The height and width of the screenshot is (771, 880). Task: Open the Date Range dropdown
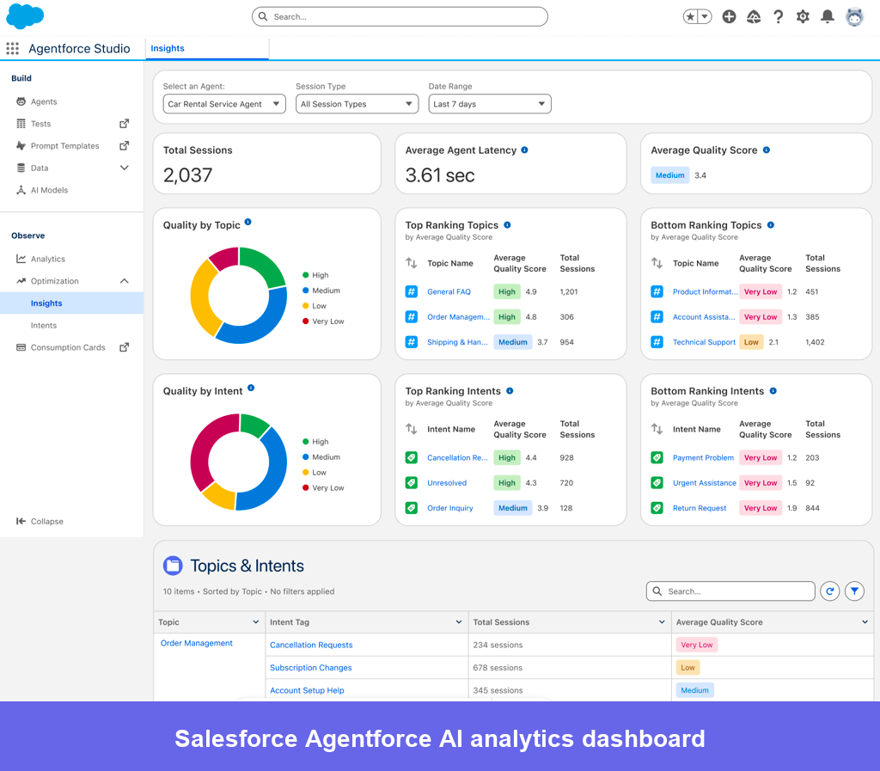[489, 102]
